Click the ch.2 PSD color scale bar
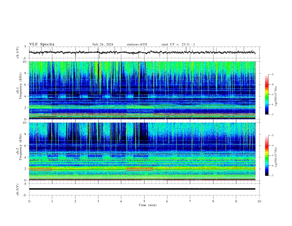The height and width of the screenshot is (226, 292). pos(267,155)
